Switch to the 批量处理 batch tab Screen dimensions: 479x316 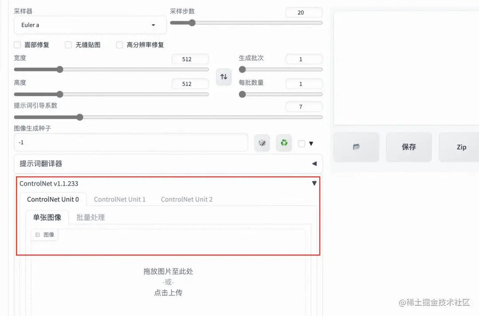[x=90, y=217]
